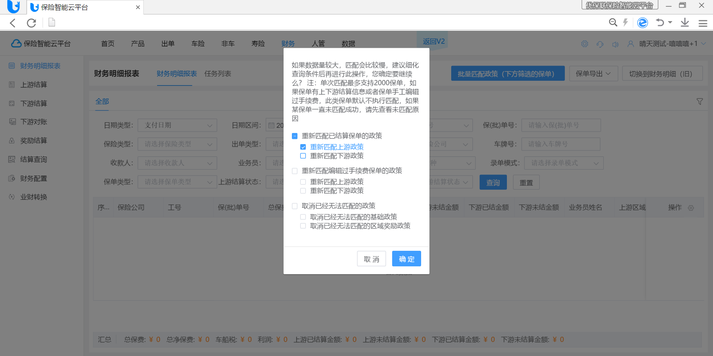713x356 pixels.
Task: Open the 日期类型 dropdown showing 支付日期
Action: (x=177, y=125)
